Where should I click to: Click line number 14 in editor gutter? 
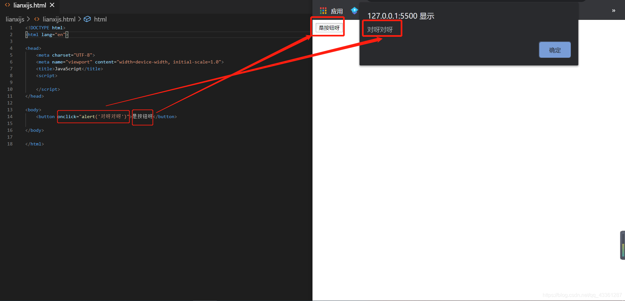(x=10, y=116)
